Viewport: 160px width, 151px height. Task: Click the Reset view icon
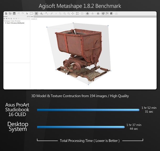click(73, 13)
